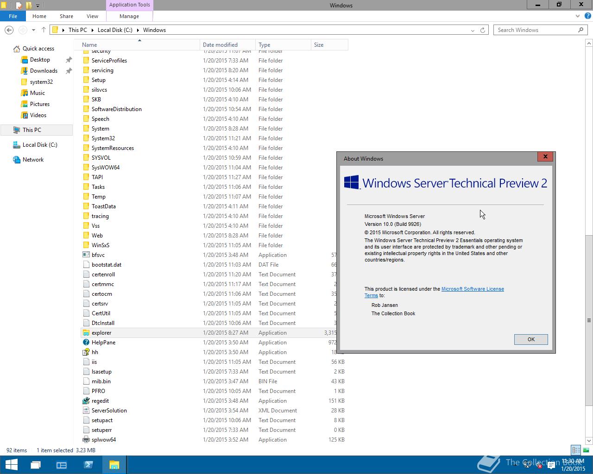
Task: Click OK in About Windows dialog
Action: [x=531, y=339]
